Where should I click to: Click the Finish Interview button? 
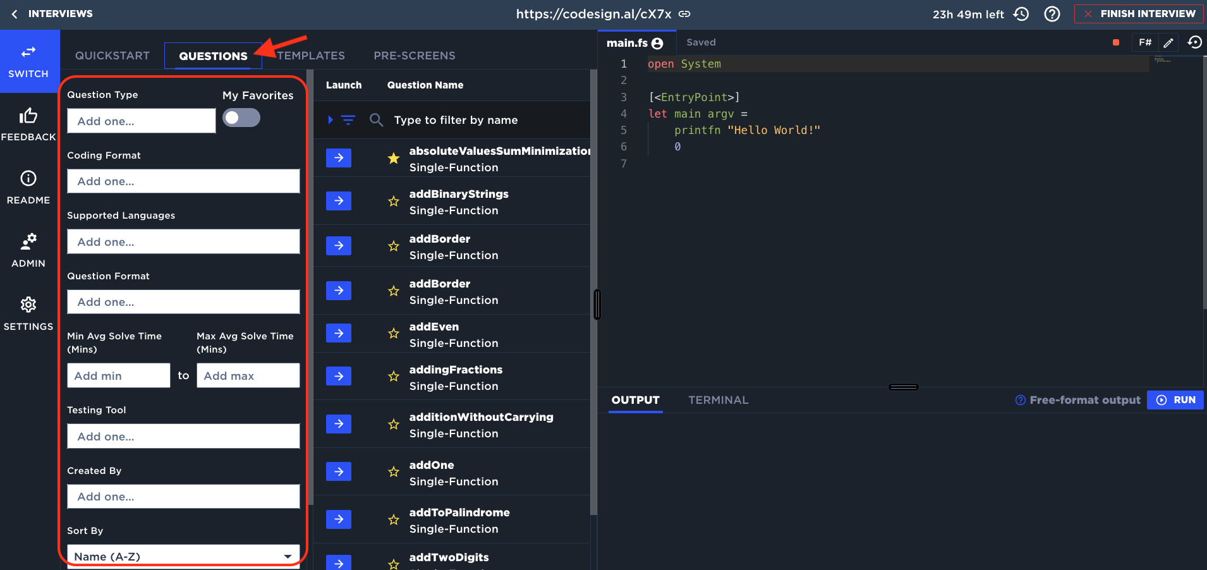click(x=1139, y=14)
